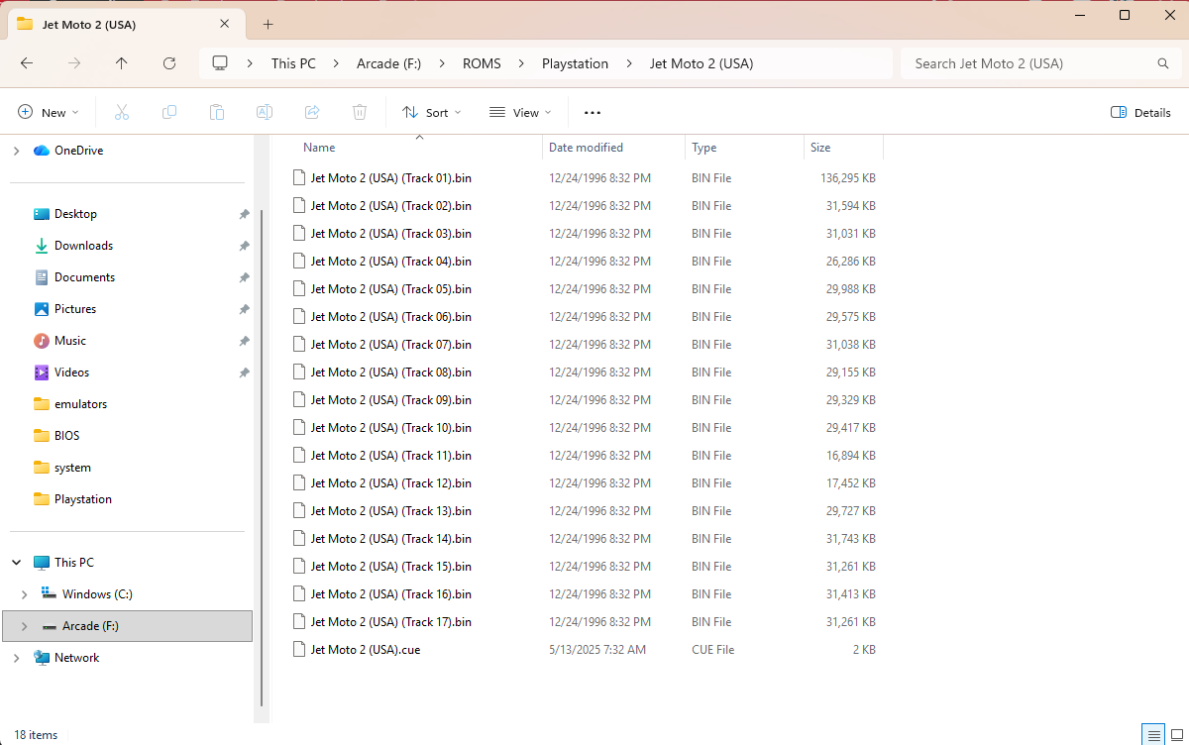Navigate to ROMS in breadcrumb path
Image resolution: width=1189 pixels, height=745 pixels.
point(482,63)
